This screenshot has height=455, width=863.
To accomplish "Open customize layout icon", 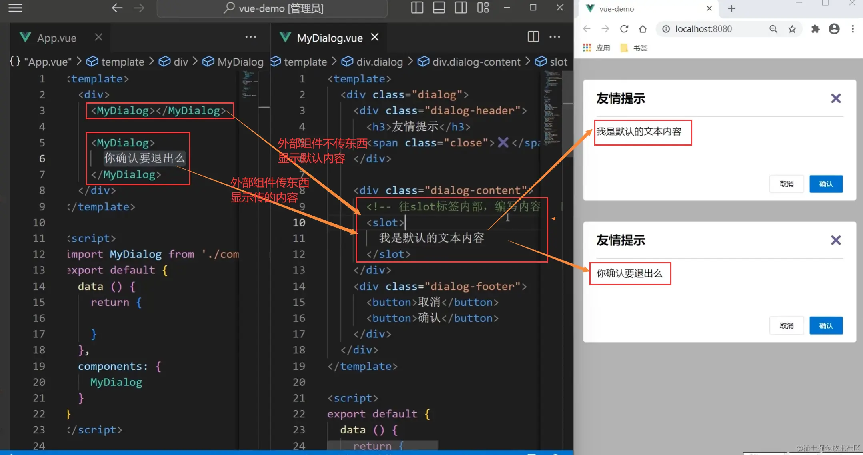I will 483,8.
